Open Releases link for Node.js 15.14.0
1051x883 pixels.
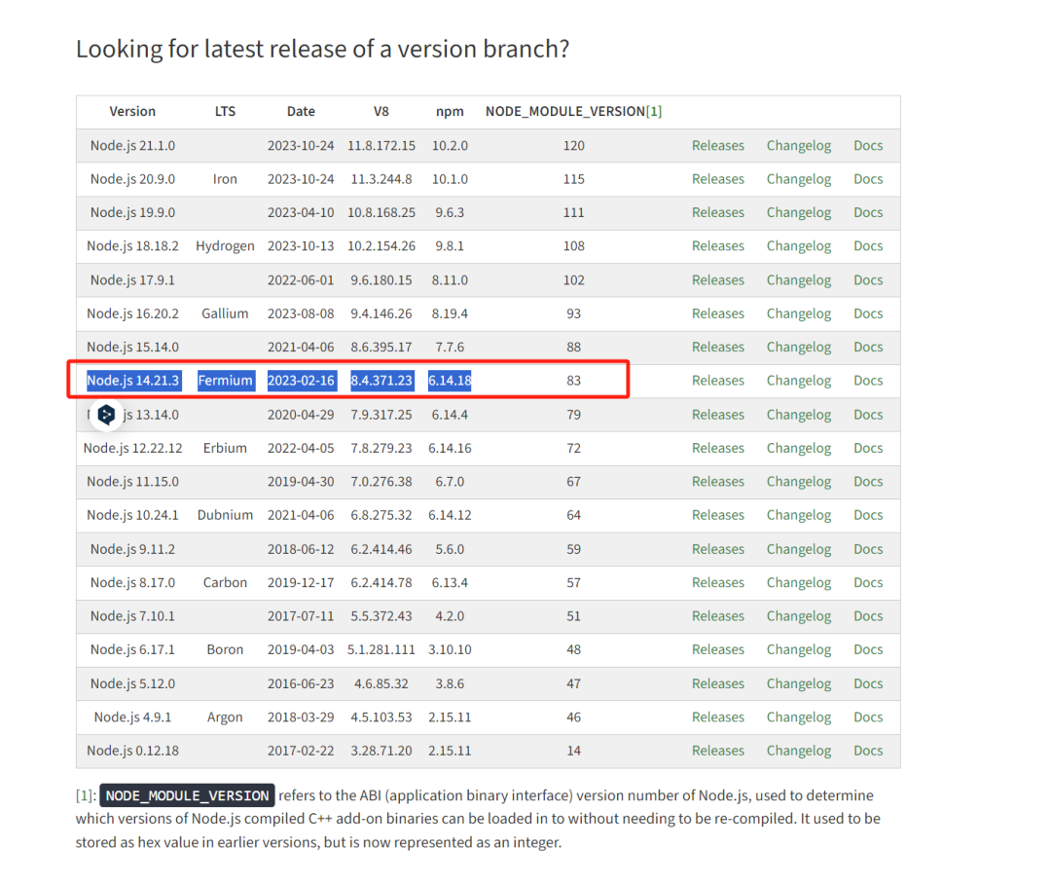coord(718,348)
